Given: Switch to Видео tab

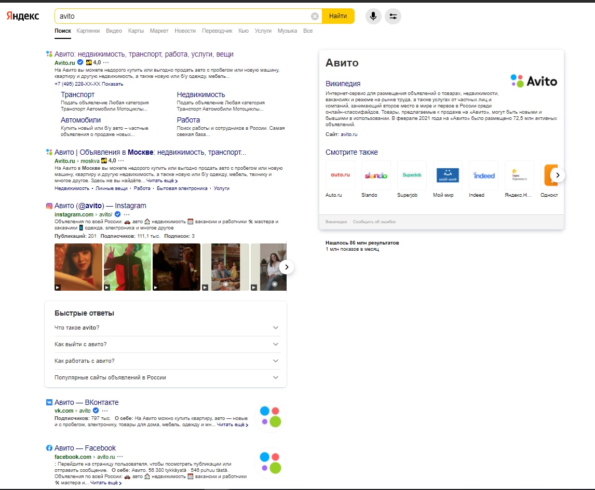Looking at the screenshot, I should coord(114,31).
